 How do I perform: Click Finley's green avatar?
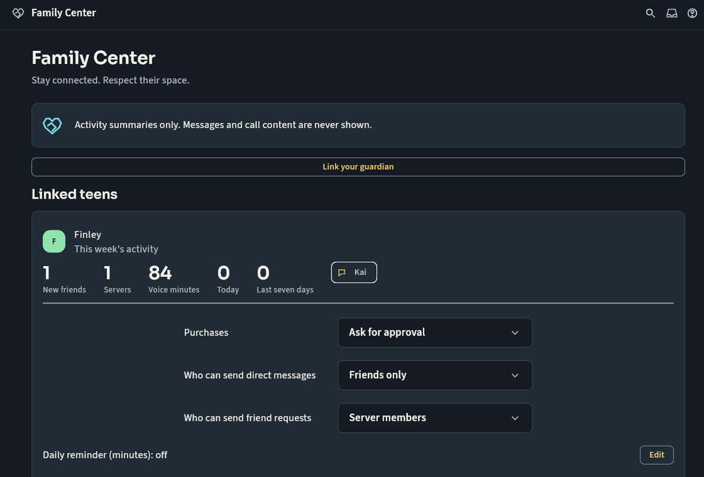click(54, 241)
